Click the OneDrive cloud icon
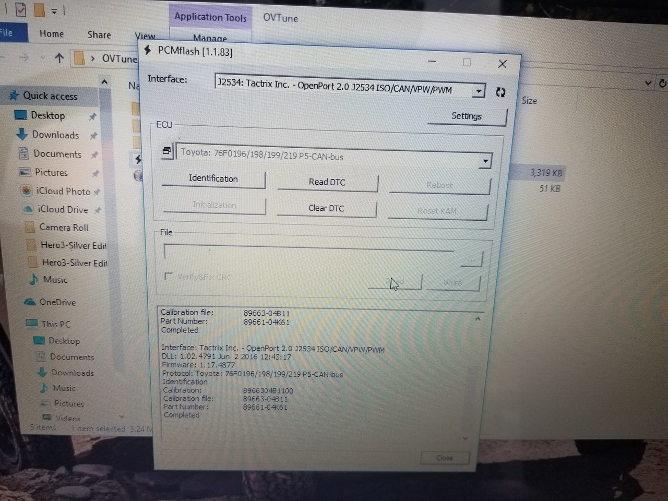The image size is (668, 501). click(x=30, y=302)
